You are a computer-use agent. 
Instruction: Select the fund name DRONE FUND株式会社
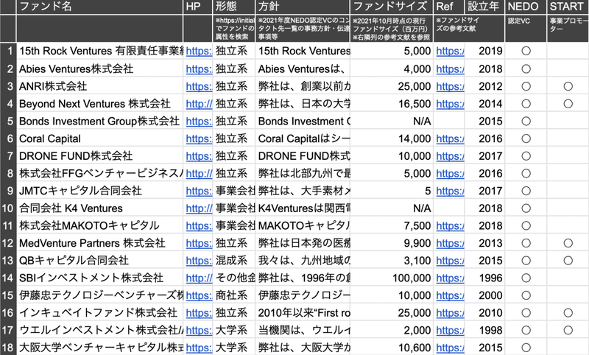[76, 156]
